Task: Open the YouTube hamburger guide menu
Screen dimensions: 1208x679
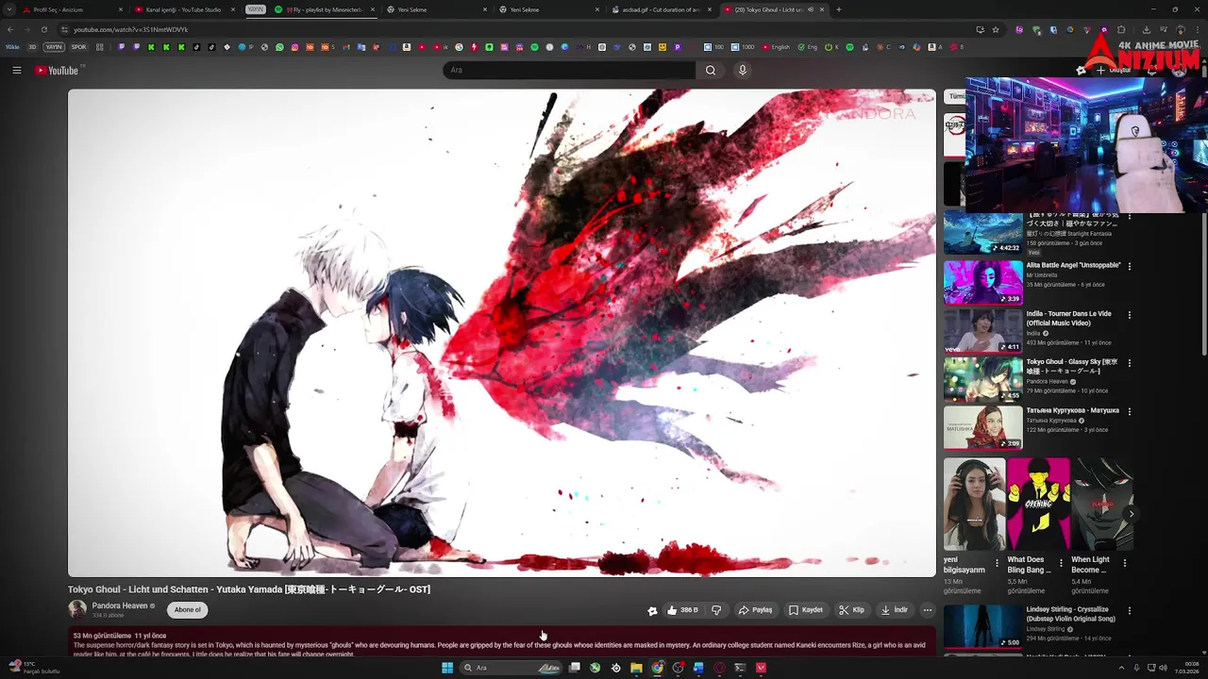Action: click(16, 70)
